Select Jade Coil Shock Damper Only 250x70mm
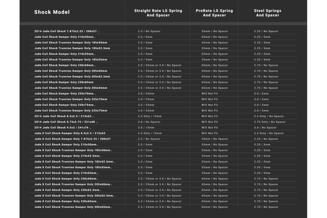 pos(65,93)
